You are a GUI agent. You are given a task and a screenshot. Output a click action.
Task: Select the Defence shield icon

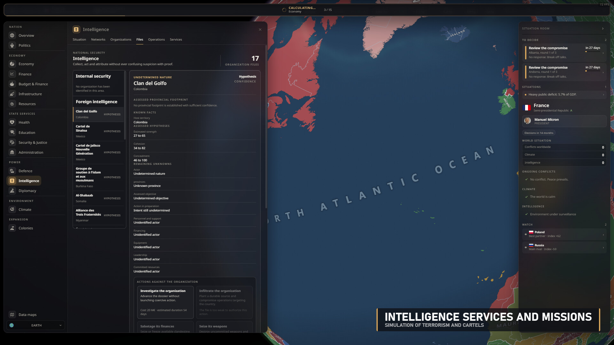tap(12, 171)
